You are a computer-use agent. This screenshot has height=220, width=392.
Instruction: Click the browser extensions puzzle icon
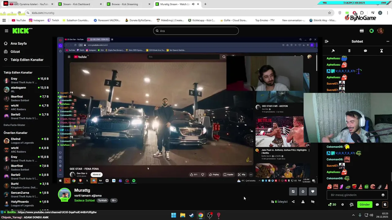(362, 13)
